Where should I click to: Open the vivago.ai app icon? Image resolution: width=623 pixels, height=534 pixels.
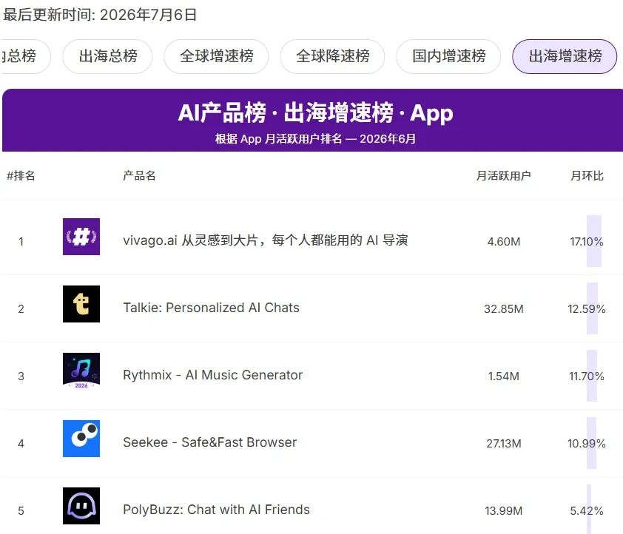coord(81,237)
